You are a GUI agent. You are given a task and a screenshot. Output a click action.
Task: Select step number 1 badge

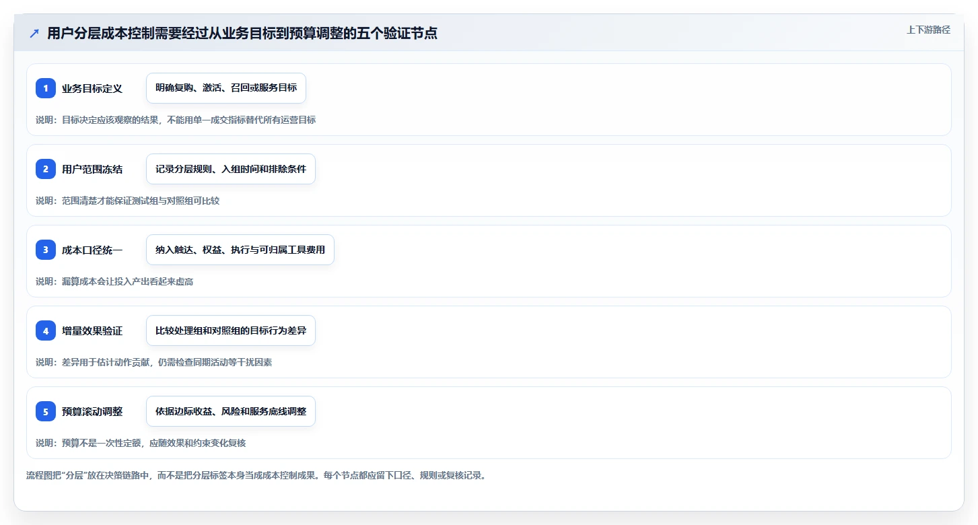(46, 88)
